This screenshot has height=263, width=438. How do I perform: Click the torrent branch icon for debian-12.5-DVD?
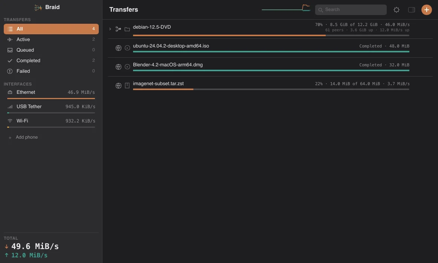pyautogui.click(x=118, y=29)
